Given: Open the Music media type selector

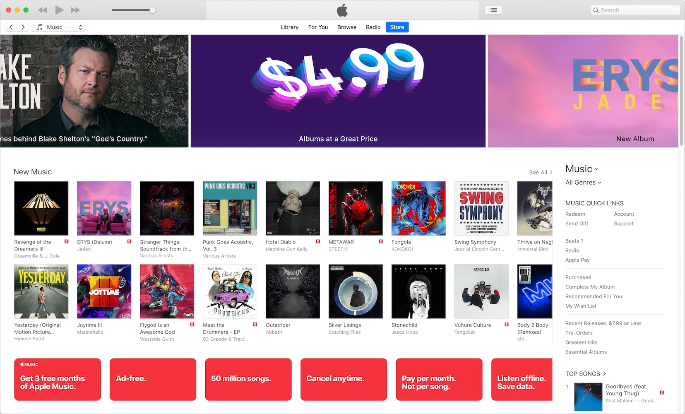Looking at the screenshot, I should [x=60, y=27].
